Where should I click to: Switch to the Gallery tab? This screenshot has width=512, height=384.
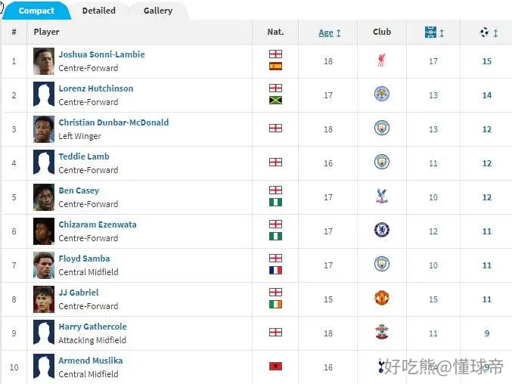click(x=158, y=11)
